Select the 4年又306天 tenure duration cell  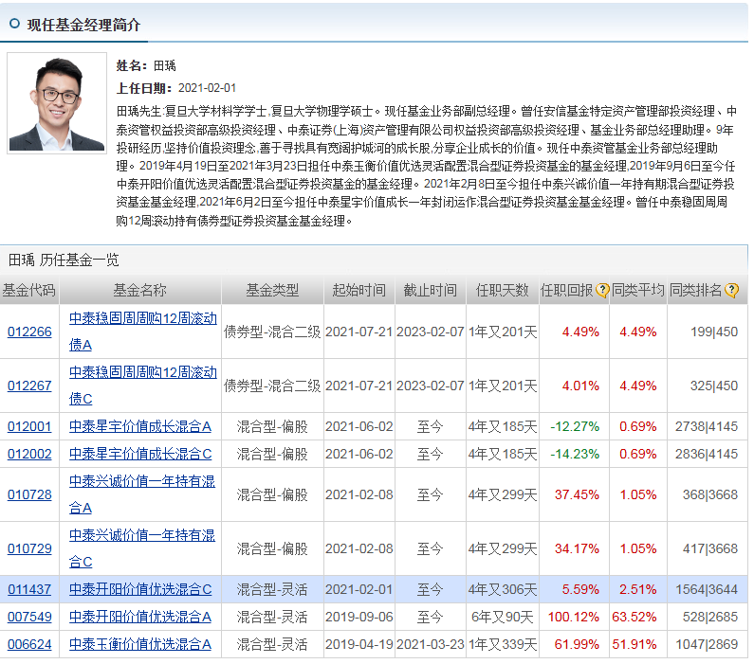[x=503, y=589]
